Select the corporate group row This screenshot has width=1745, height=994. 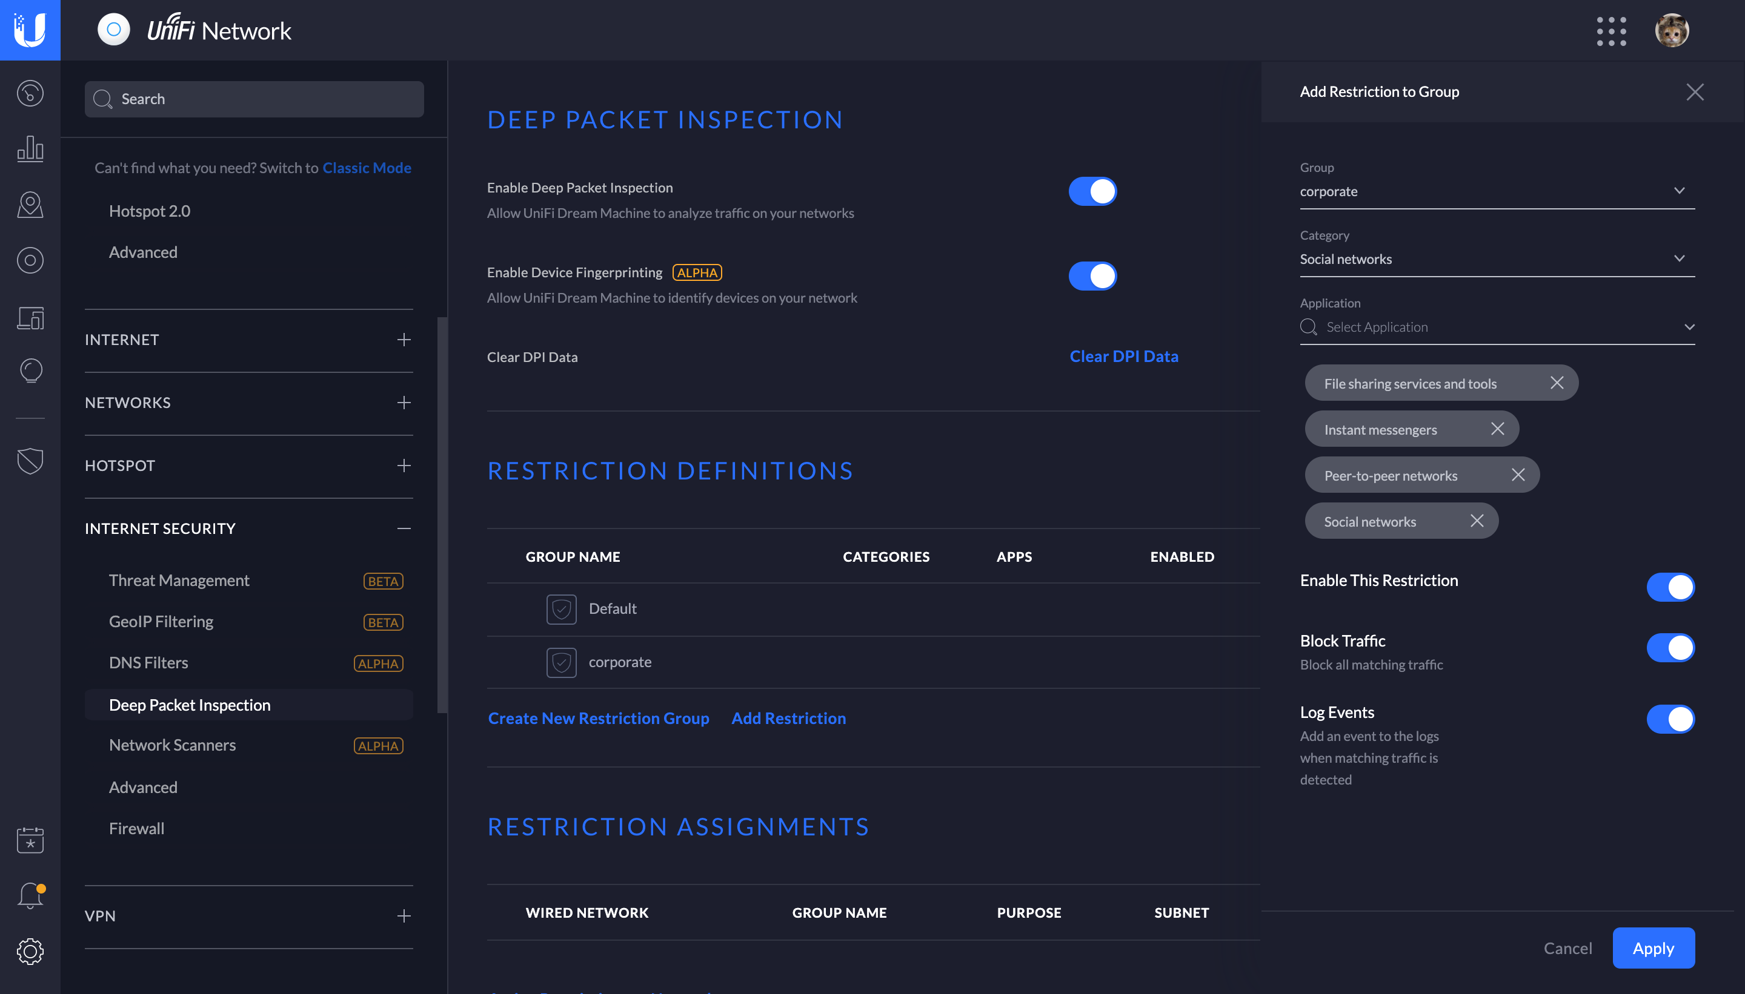pyautogui.click(x=873, y=662)
